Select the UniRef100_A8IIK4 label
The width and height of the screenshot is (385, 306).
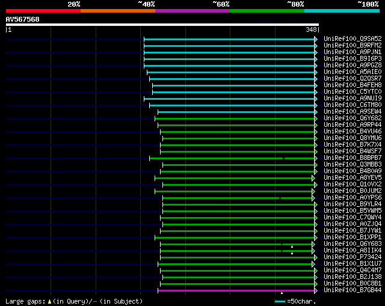[x=353, y=251]
